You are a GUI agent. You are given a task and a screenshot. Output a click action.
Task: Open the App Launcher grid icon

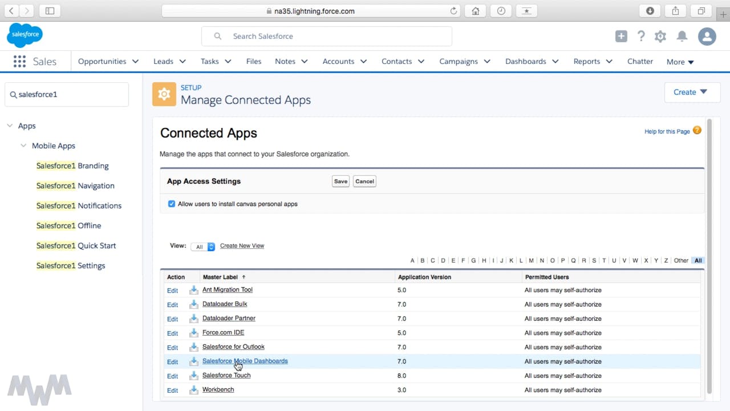[x=19, y=62]
